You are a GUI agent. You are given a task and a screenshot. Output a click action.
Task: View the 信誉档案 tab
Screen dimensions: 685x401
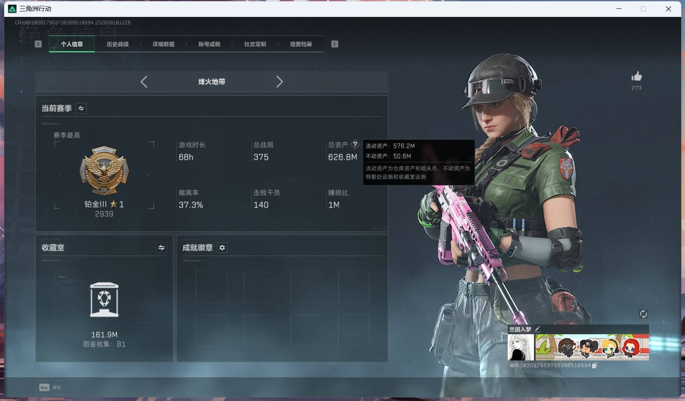click(301, 44)
